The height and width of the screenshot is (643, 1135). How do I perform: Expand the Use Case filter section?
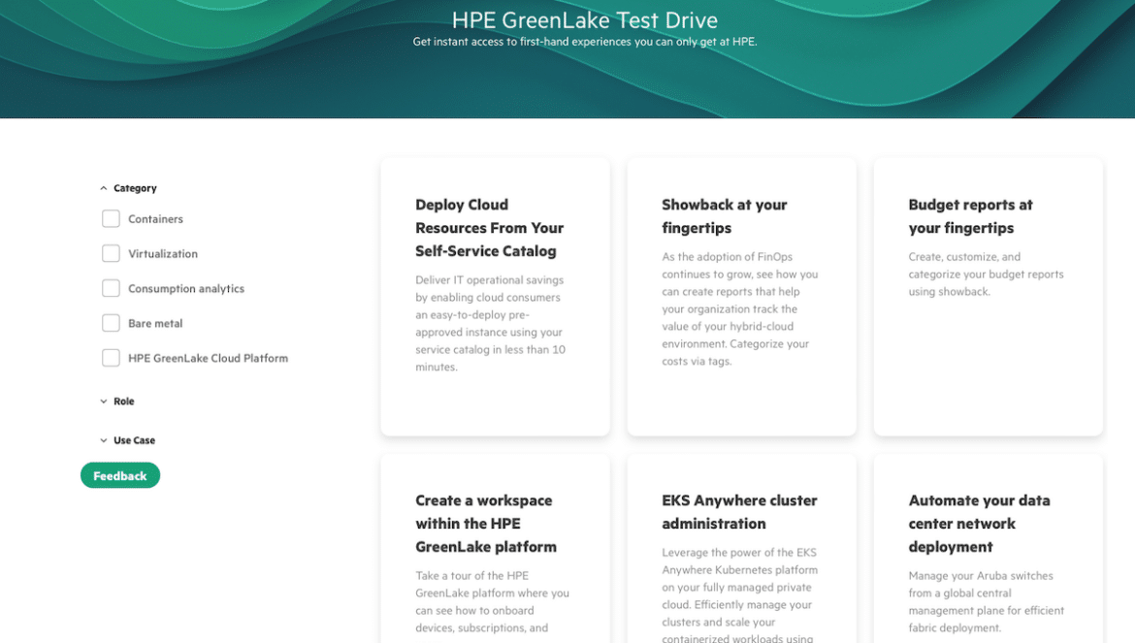point(127,439)
